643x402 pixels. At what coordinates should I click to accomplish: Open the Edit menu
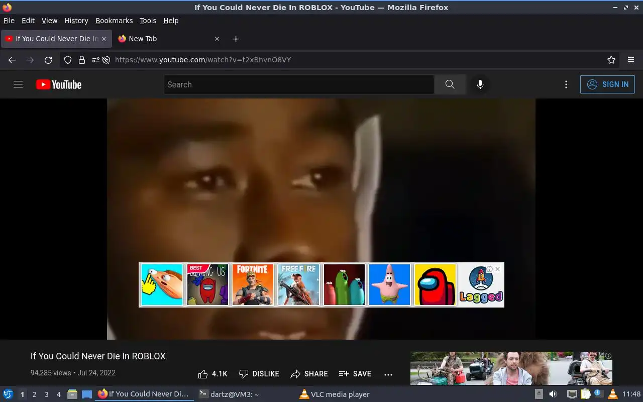point(28,21)
